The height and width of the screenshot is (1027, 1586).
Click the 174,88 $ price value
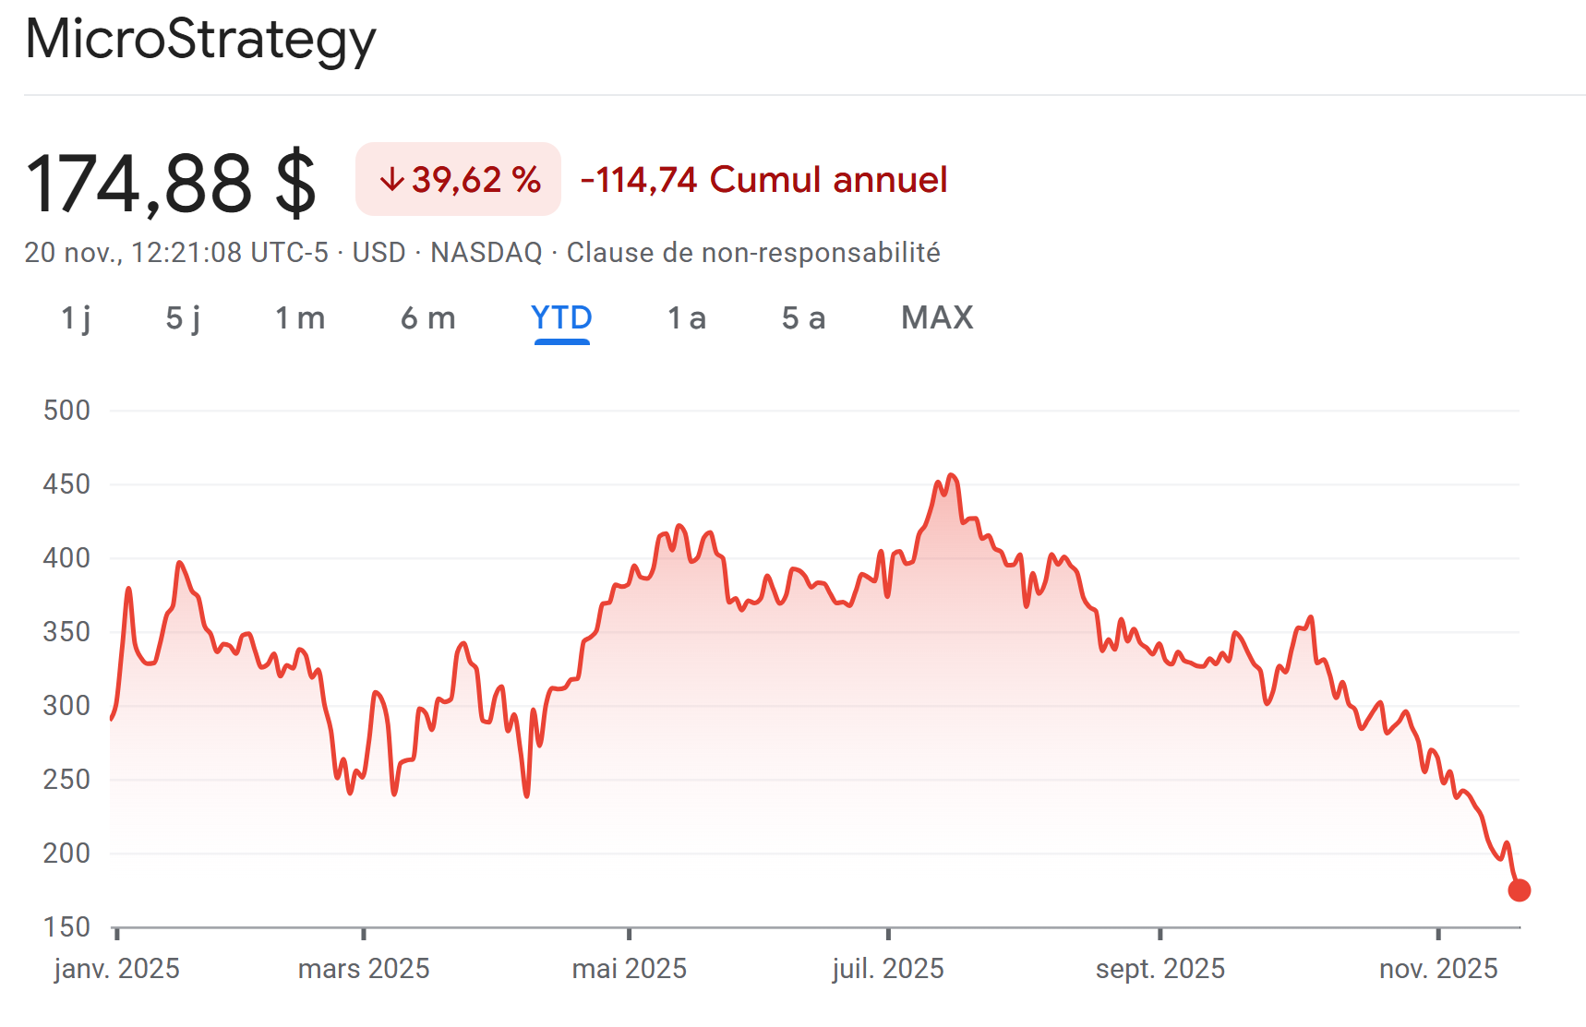click(x=172, y=184)
